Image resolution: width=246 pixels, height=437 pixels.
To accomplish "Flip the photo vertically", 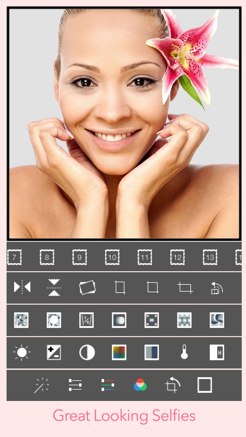I will [x=54, y=287].
